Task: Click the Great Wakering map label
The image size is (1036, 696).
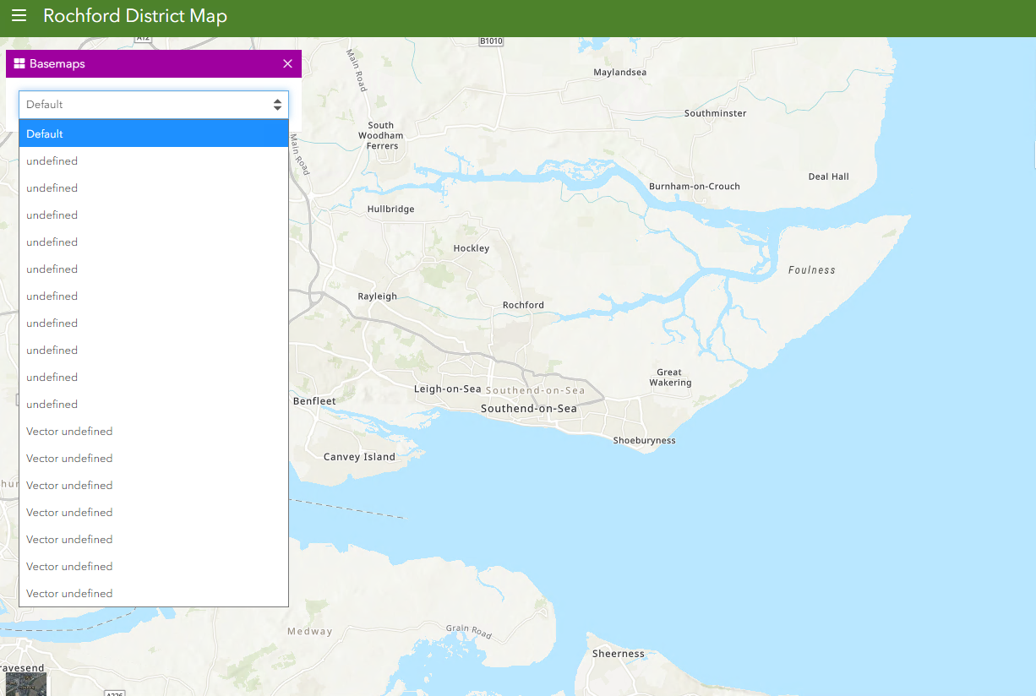Action: pyautogui.click(x=671, y=378)
